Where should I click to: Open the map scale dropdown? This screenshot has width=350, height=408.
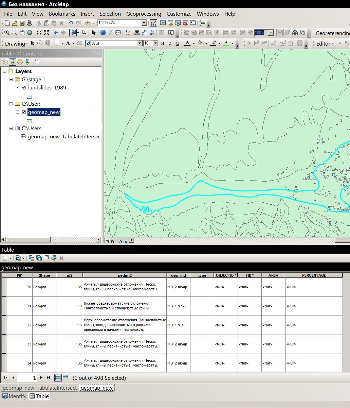(x=144, y=23)
